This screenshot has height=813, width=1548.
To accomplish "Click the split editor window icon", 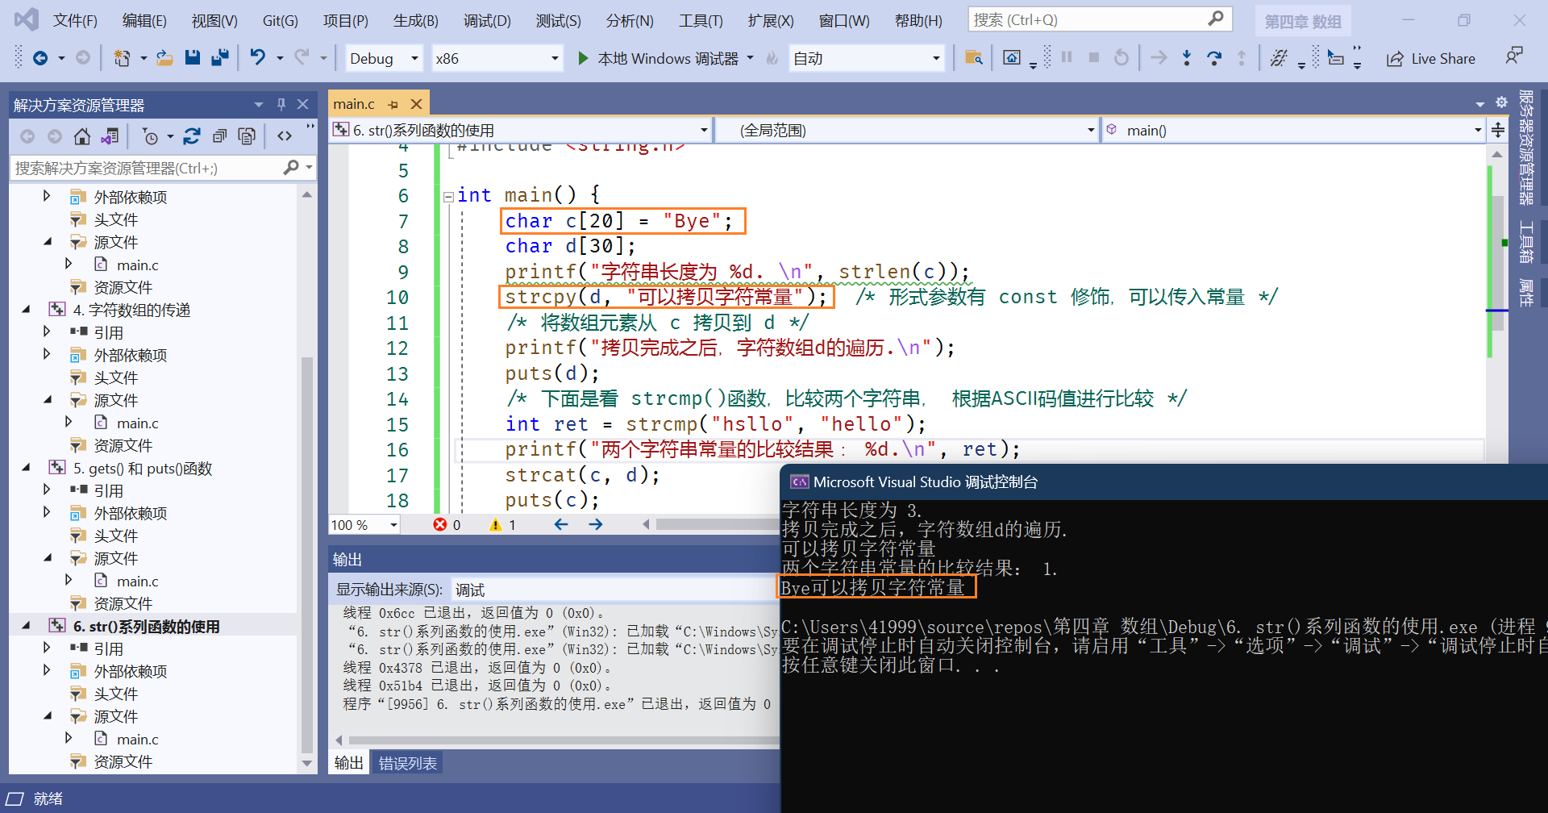I will click(1498, 130).
